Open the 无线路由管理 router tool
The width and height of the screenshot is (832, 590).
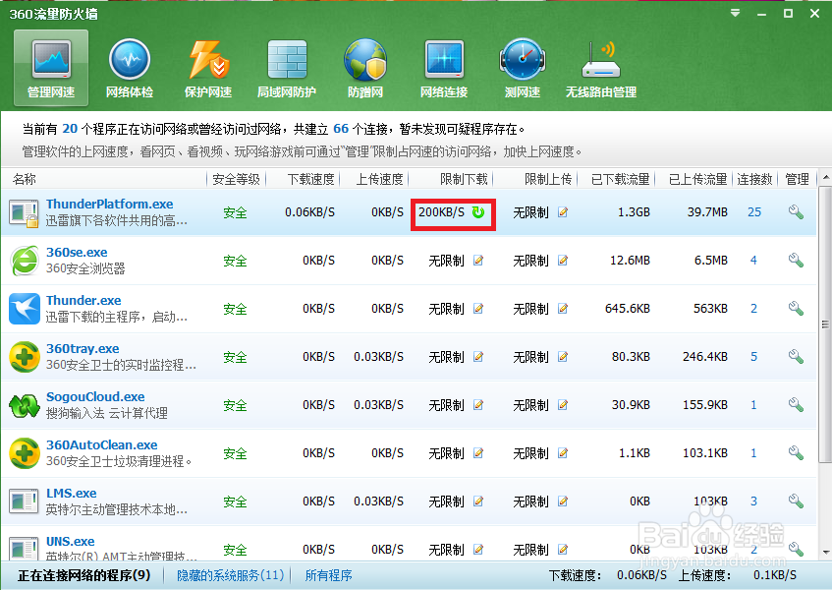pos(600,69)
